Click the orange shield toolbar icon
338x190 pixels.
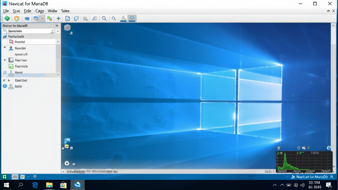(17, 18)
